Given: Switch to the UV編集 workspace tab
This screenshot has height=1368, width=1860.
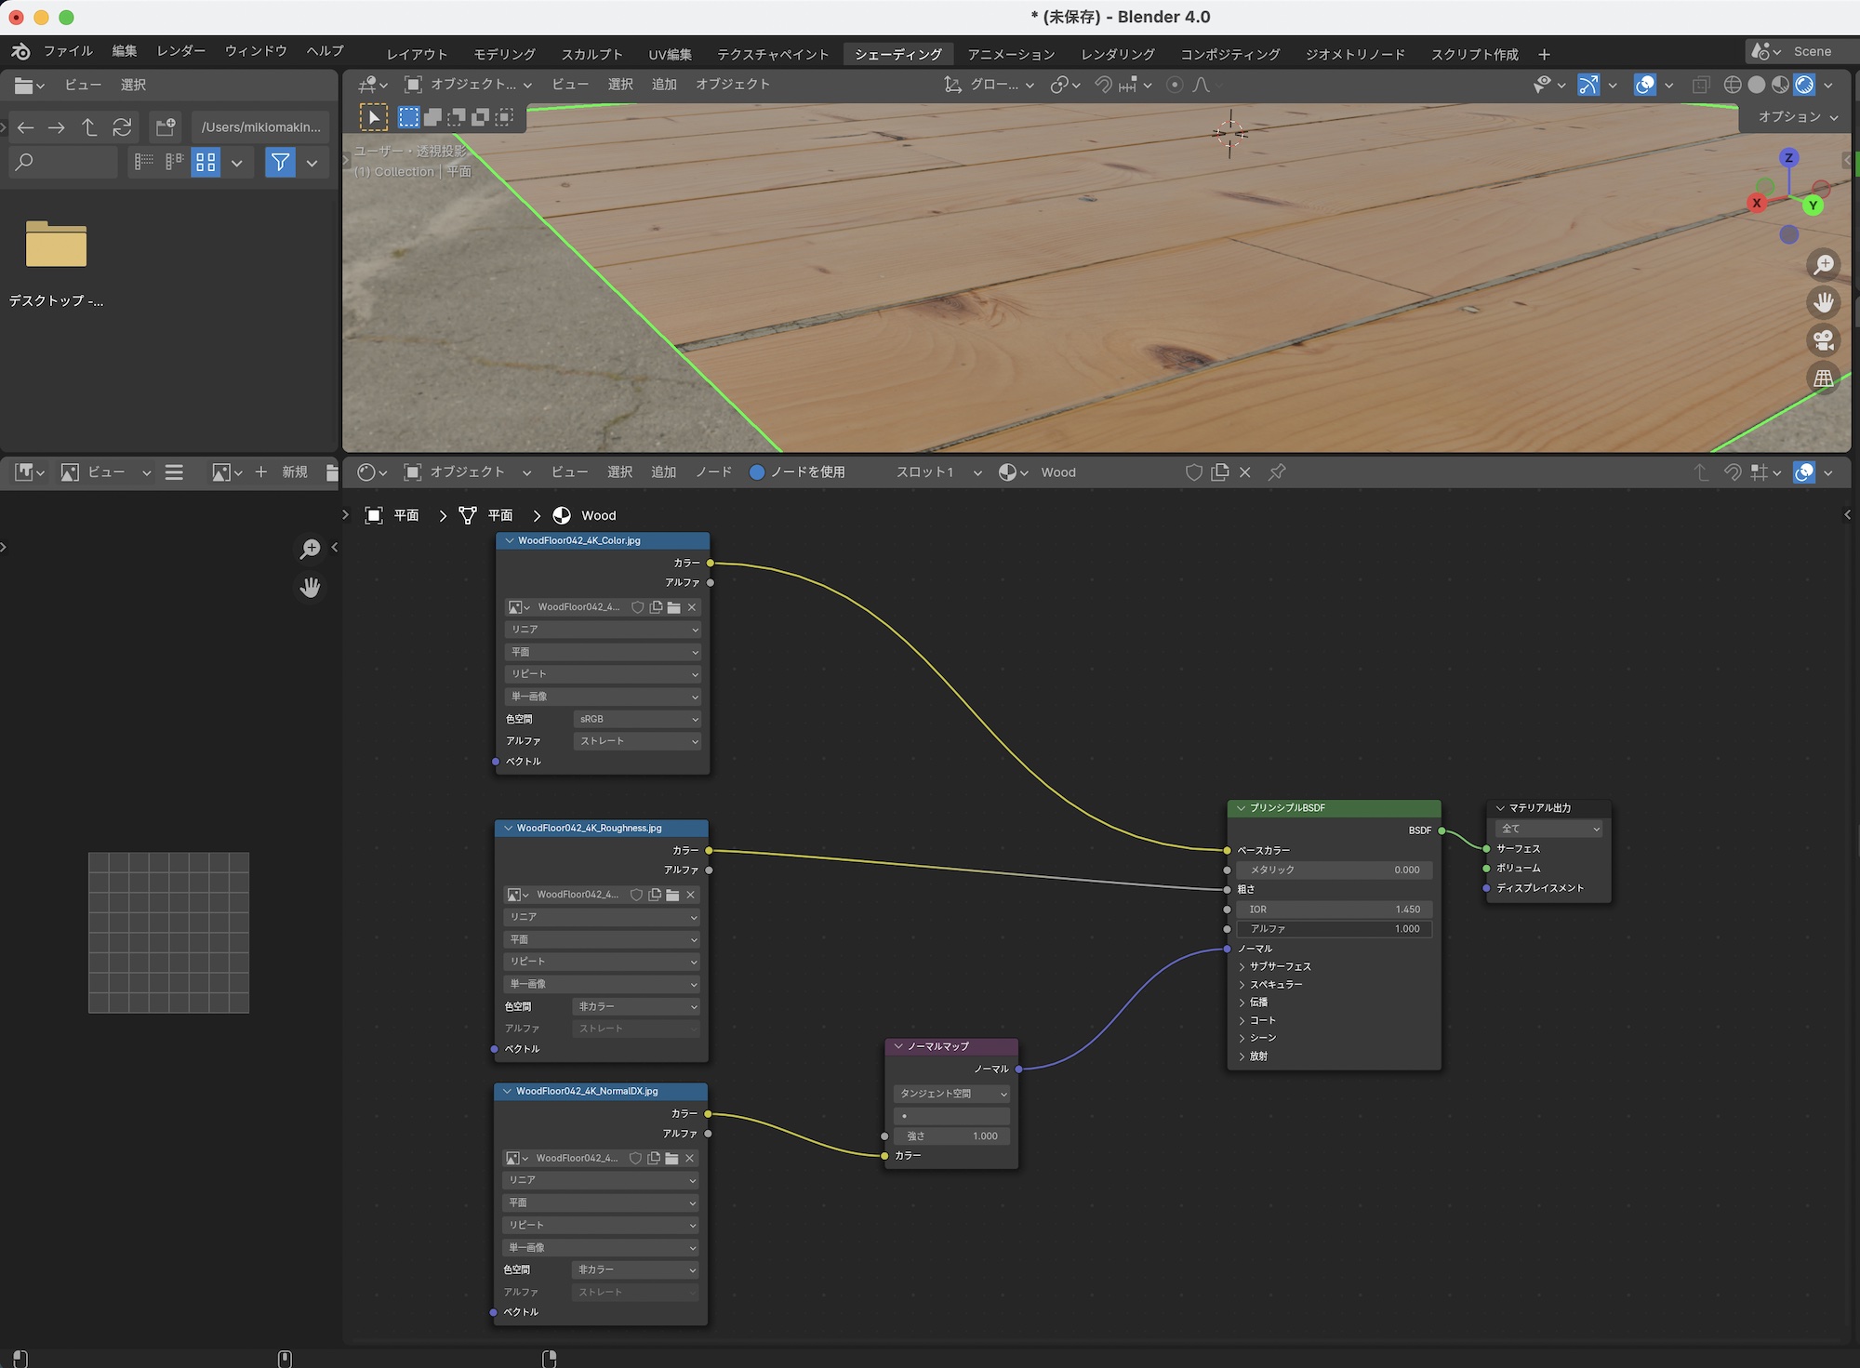Looking at the screenshot, I should [670, 55].
